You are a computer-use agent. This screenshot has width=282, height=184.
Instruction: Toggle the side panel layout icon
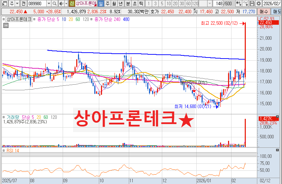pos(5,3)
